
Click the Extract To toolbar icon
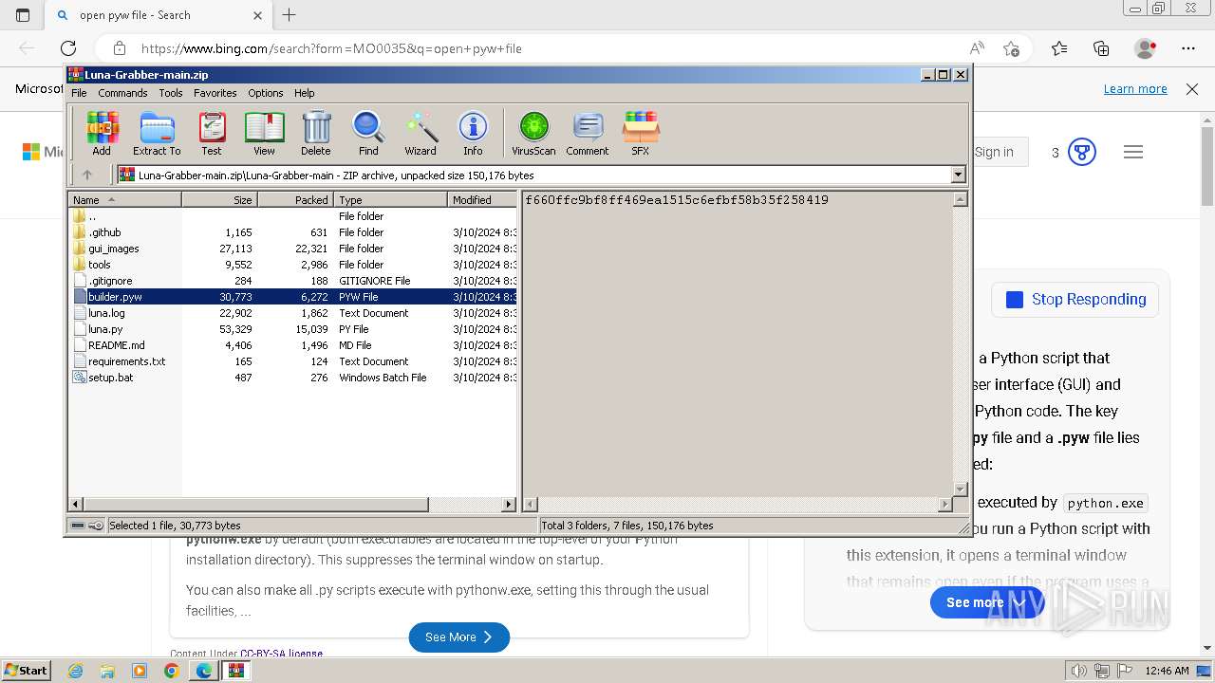[157, 134]
